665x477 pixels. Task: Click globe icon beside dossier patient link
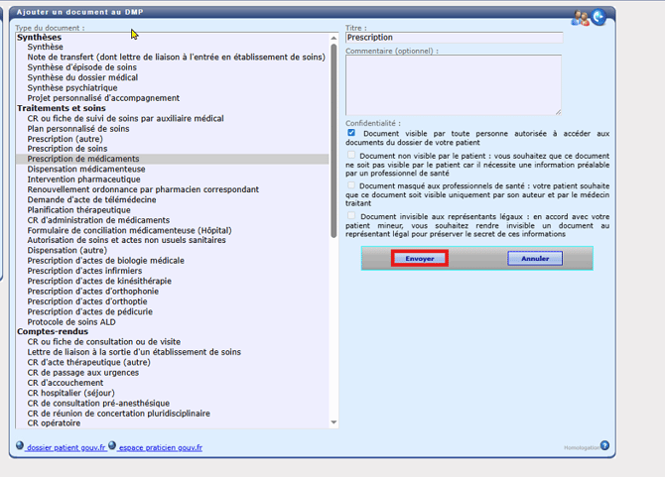coord(20,446)
